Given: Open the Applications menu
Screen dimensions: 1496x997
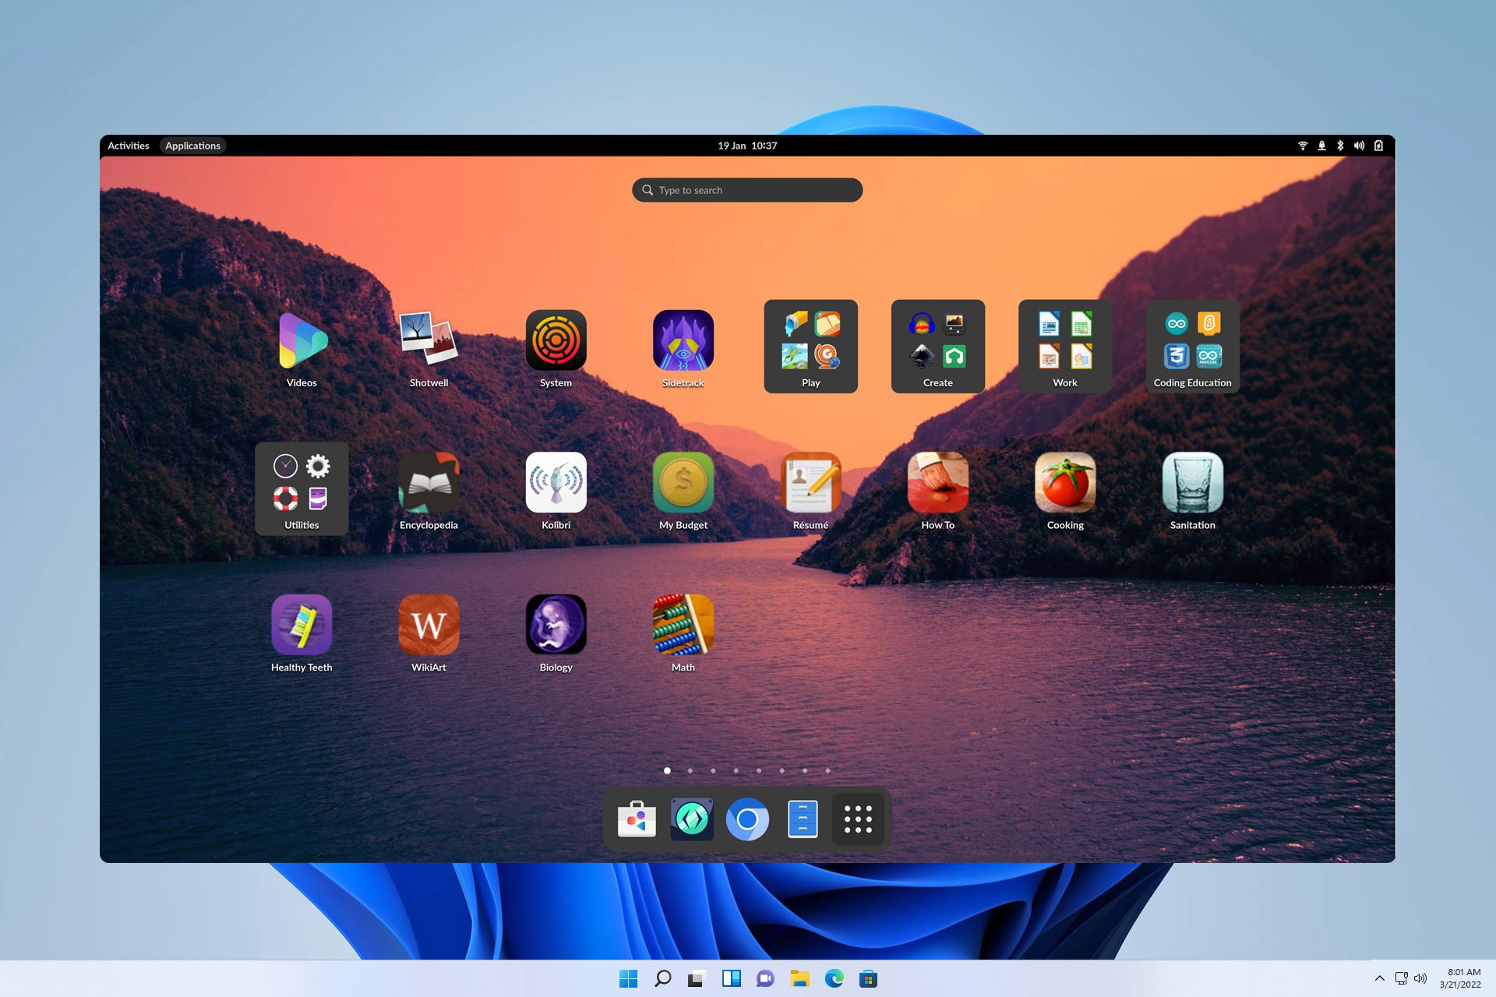Looking at the screenshot, I should coord(192,146).
